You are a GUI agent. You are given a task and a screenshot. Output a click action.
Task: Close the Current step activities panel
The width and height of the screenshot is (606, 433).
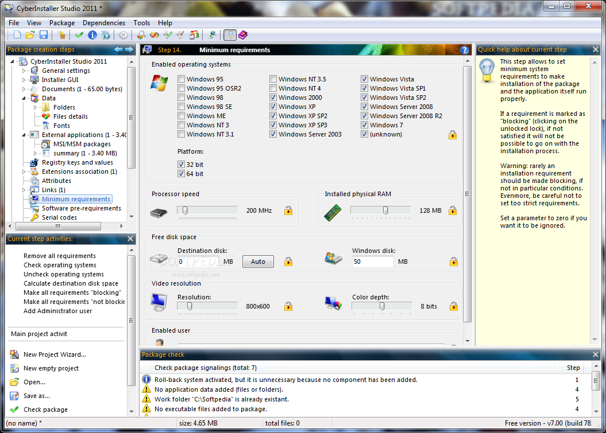130,239
